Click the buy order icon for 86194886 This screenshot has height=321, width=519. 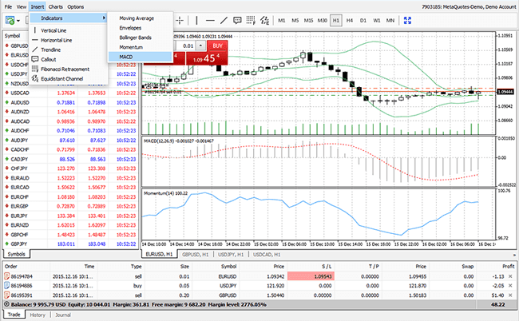coord(6,286)
